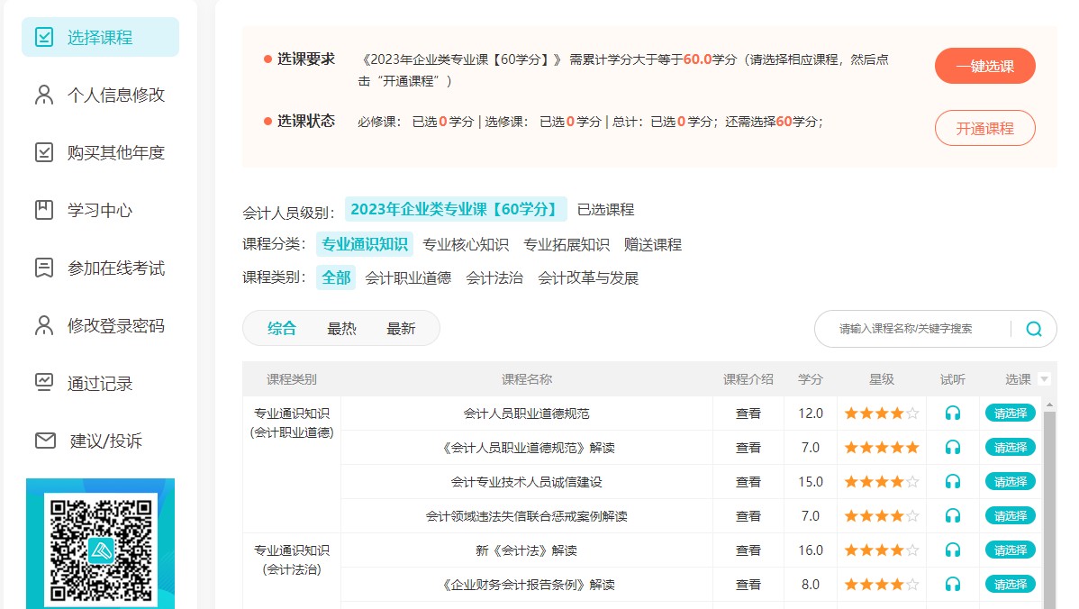
Task: Open 学习中心 from the sidebar
Action: click(99, 211)
